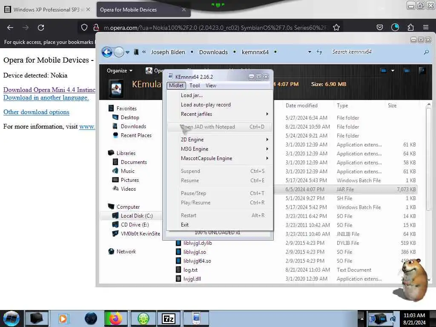
Task: Click Explorer back arrow button
Action: pos(107,52)
